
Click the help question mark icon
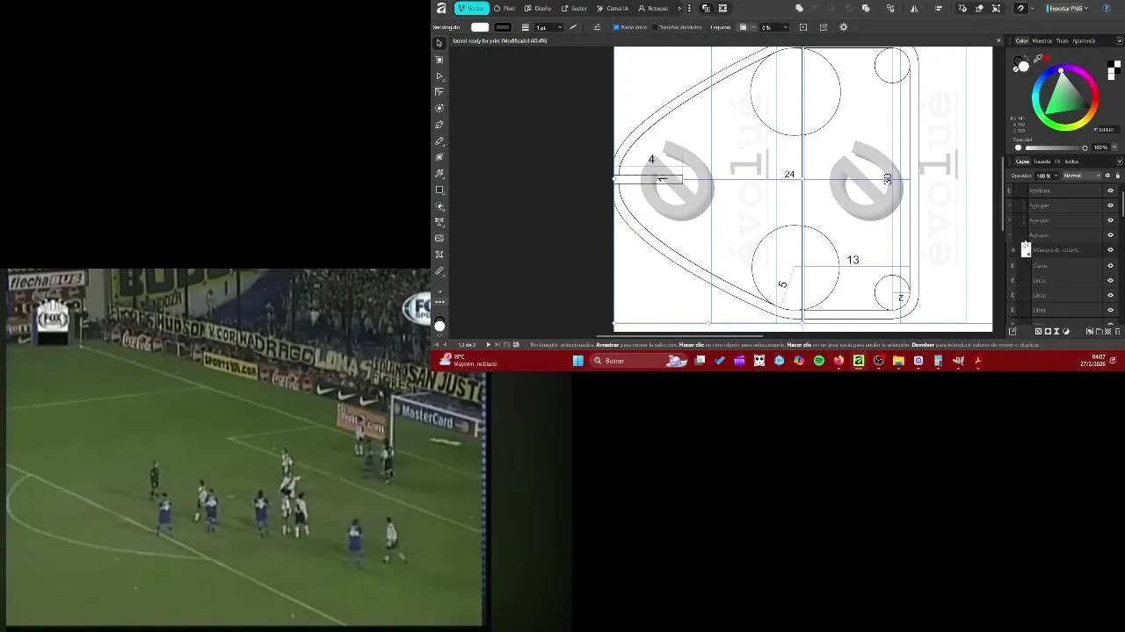pos(1107,8)
